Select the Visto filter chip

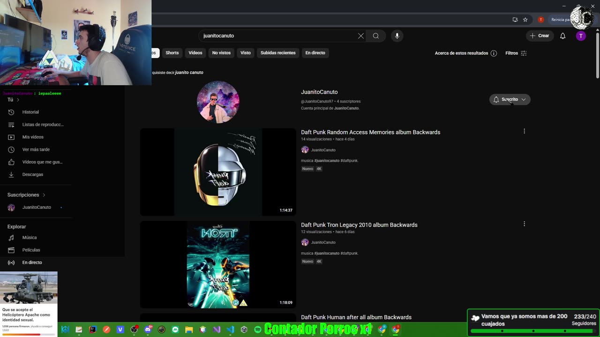(x=246, y=53)
